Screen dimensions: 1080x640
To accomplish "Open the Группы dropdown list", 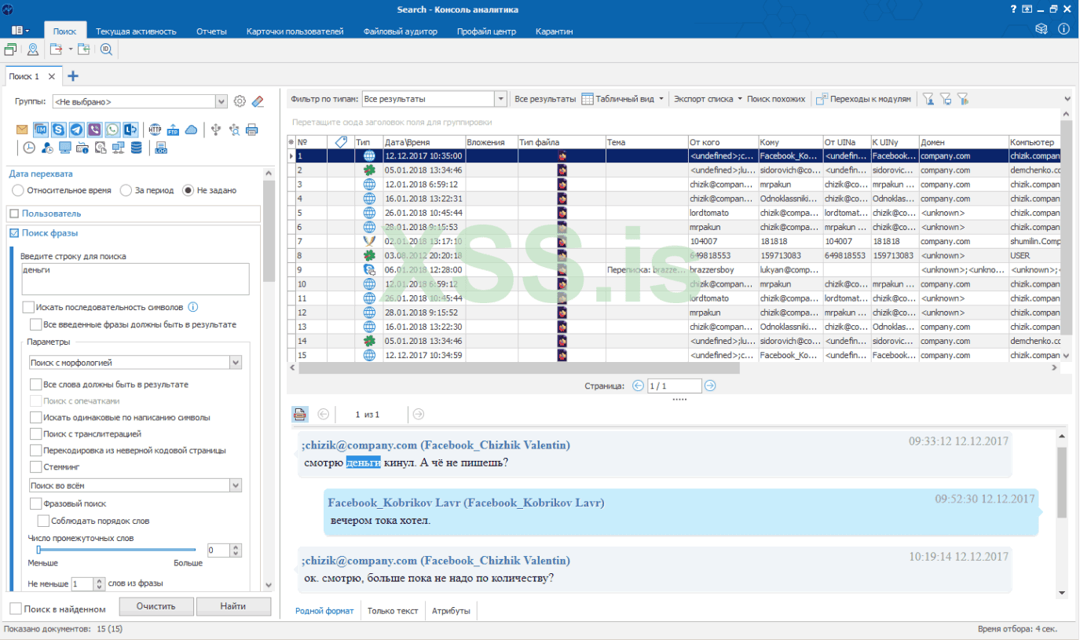I will tap(221, 101).
